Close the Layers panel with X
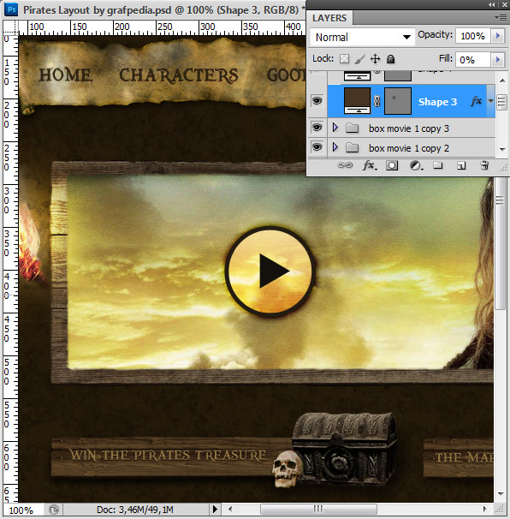 pyautogui.click(x=505, y=4)
